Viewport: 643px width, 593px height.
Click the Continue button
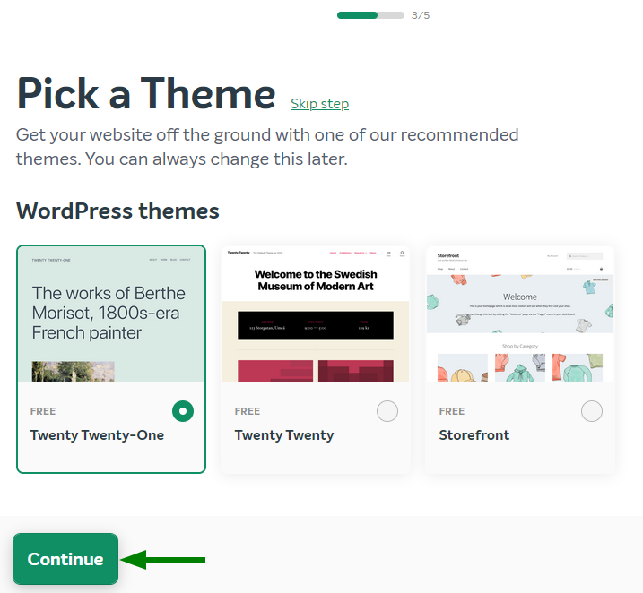[65, 559]
